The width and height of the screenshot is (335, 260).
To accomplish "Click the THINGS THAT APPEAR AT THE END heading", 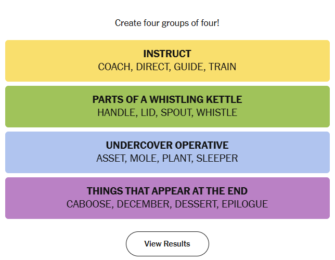I will [167, 191].
